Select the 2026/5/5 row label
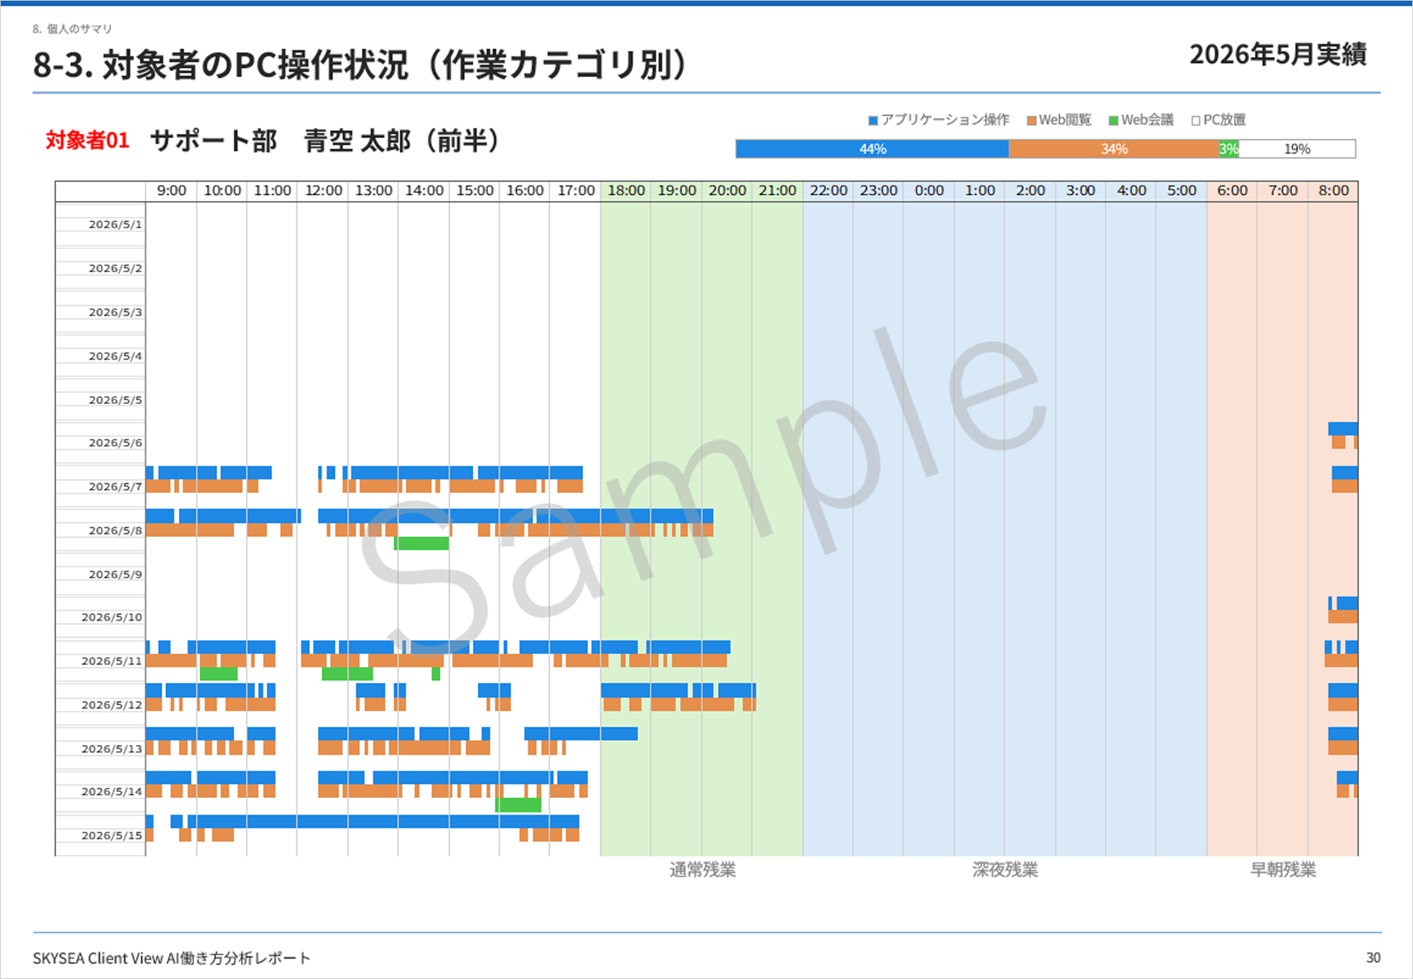1413x979 pixels. pos(115,400)
